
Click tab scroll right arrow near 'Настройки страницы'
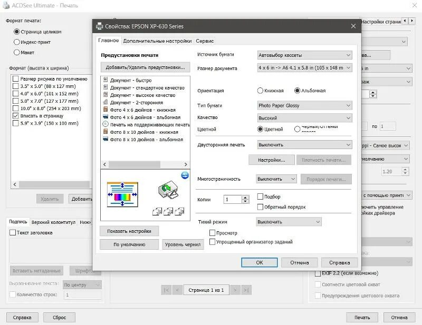coord(412,21)
